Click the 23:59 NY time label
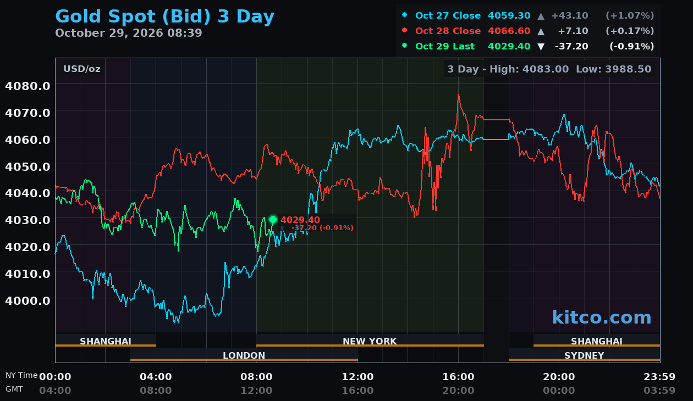The height and width of the screenshot is (401, 693). click(659, 377)
